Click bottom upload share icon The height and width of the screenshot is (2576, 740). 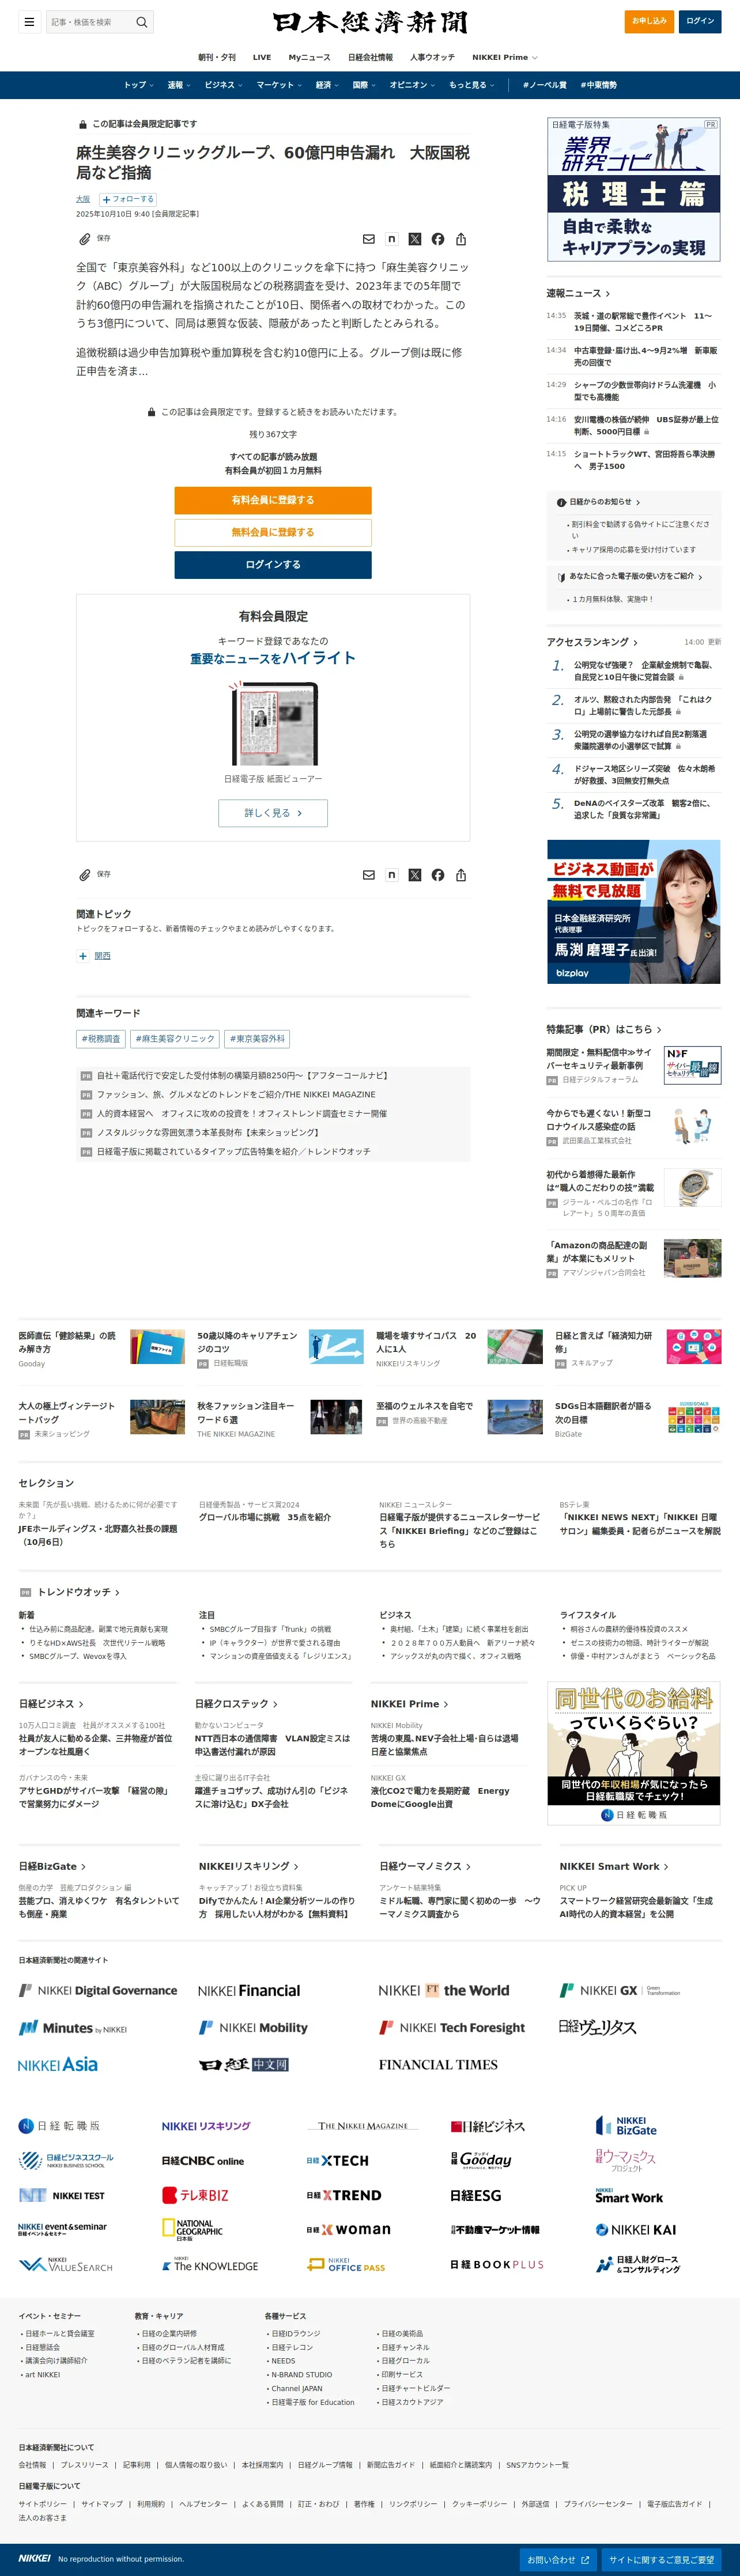click(461, 875)
